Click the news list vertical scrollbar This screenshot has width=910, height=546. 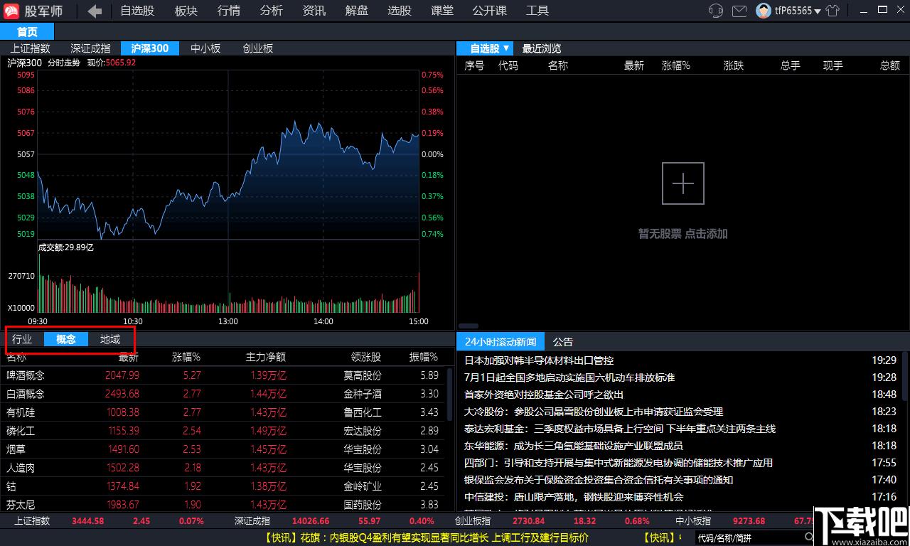(904, 377)
